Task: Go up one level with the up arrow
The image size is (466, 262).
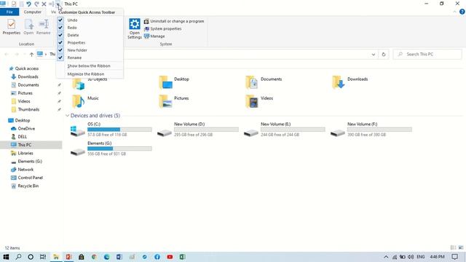Action: (x=31, y=55)
